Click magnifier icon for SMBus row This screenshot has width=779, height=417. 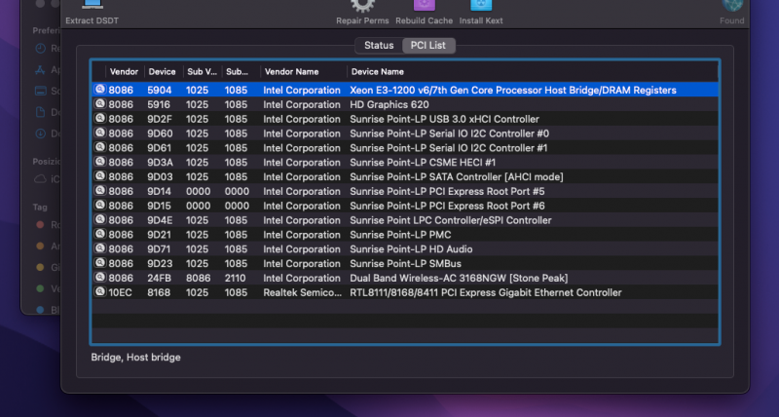(x=100, y=262)
